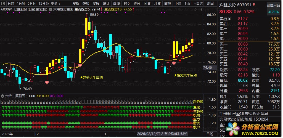Viewport: 283px width, 138px height.
Task: Select the 1分钟 period tab
Action: pos(21,3)
